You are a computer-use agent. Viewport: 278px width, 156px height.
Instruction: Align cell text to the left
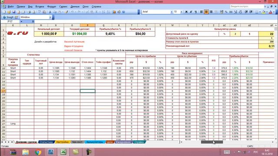(202, 12)
